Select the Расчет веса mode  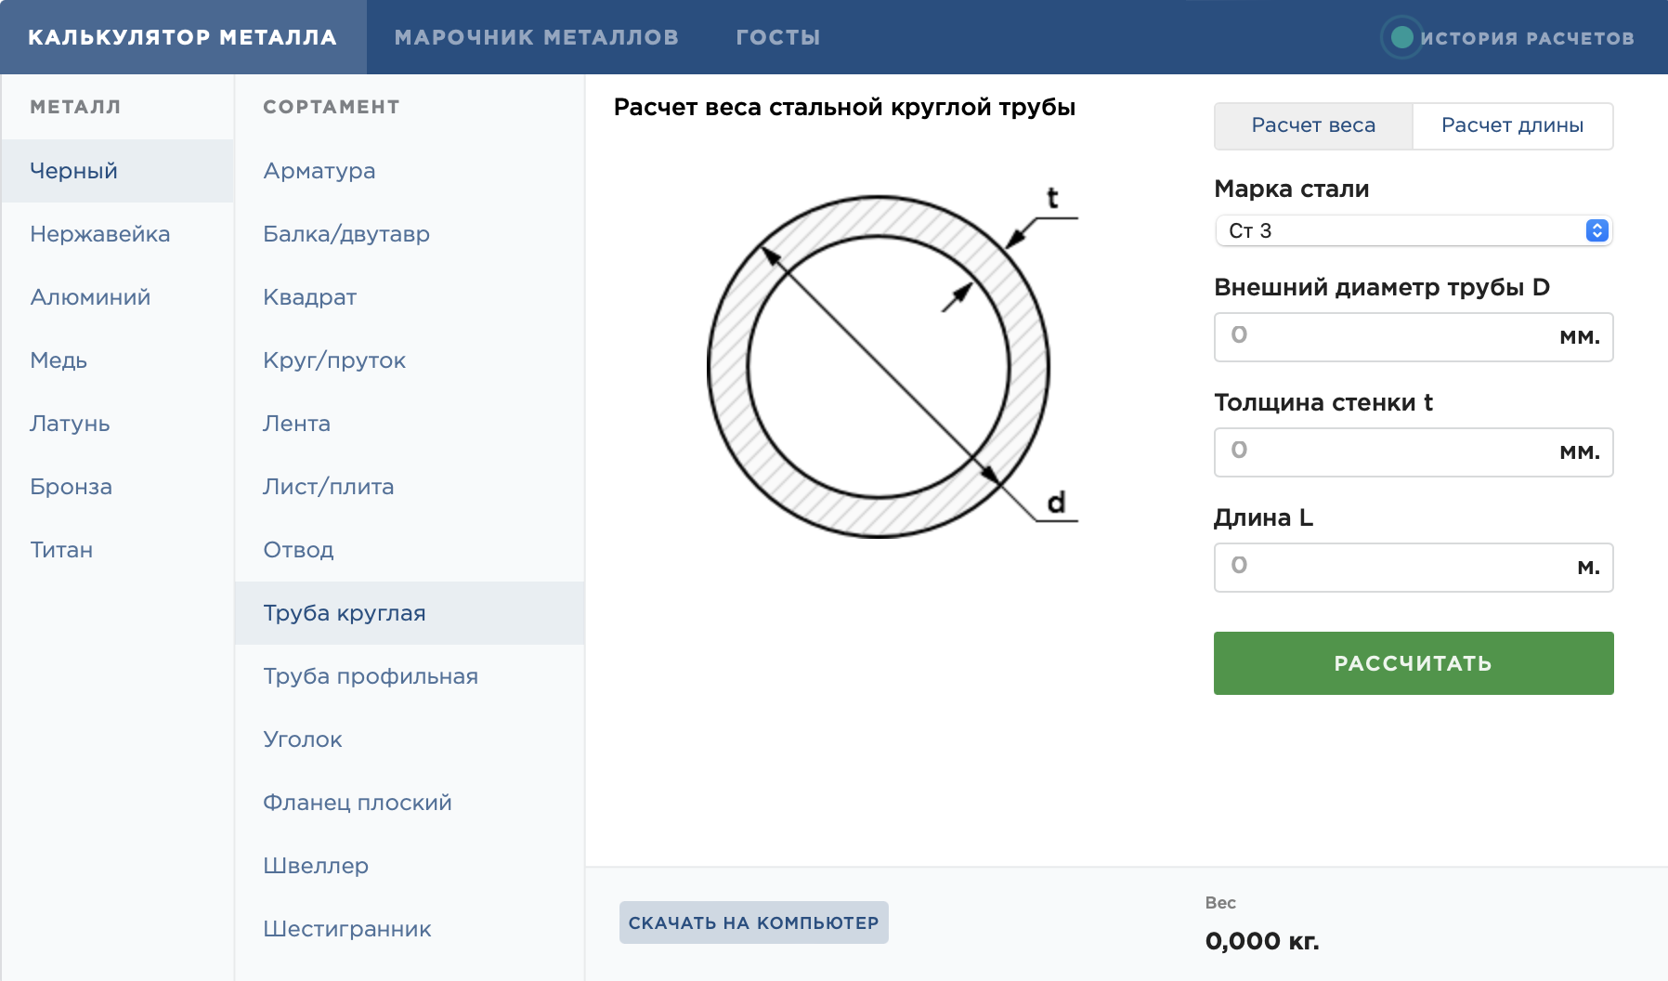point(1313,125)
